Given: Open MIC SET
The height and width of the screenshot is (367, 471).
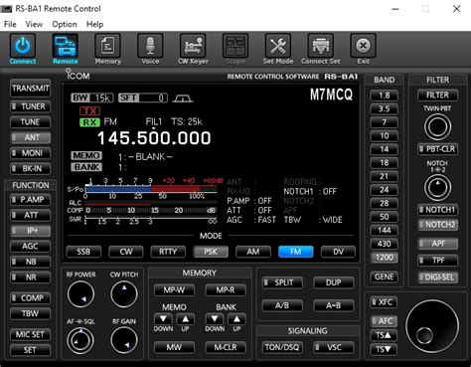Looking at the screenshot, I should coord(30,334).
